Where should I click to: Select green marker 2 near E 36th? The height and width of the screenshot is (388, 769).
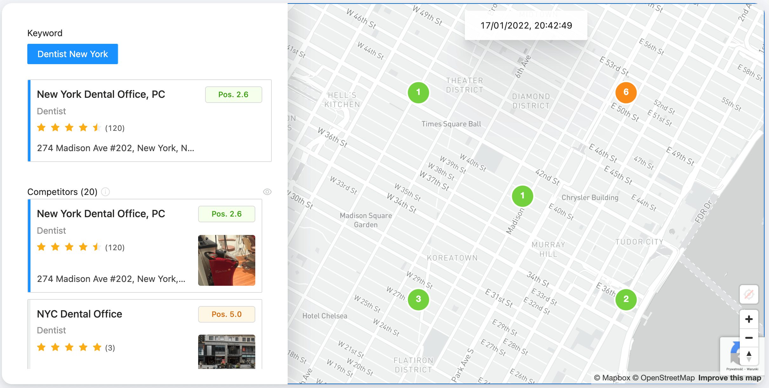(626, 299)
